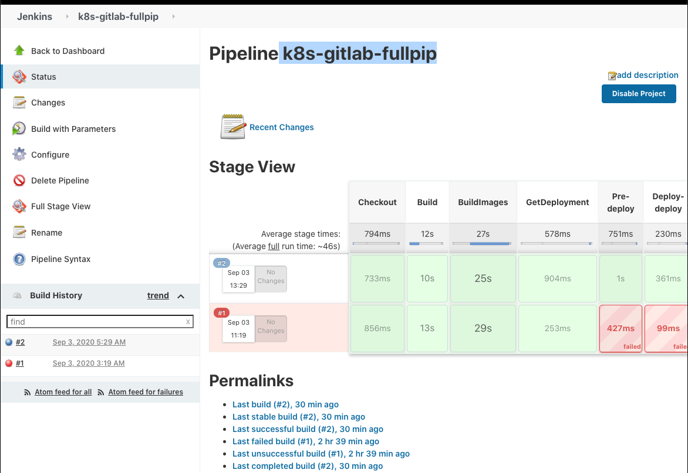The height and width of the screenshot is (473, 688).
Task: Click the Build with Parameters clock icon
Action: [x=19, y=129]
